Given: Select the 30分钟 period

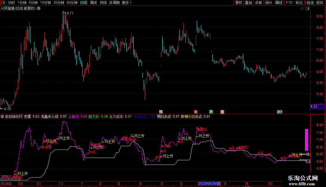Looking at the screenshot, I should point(59,3).
